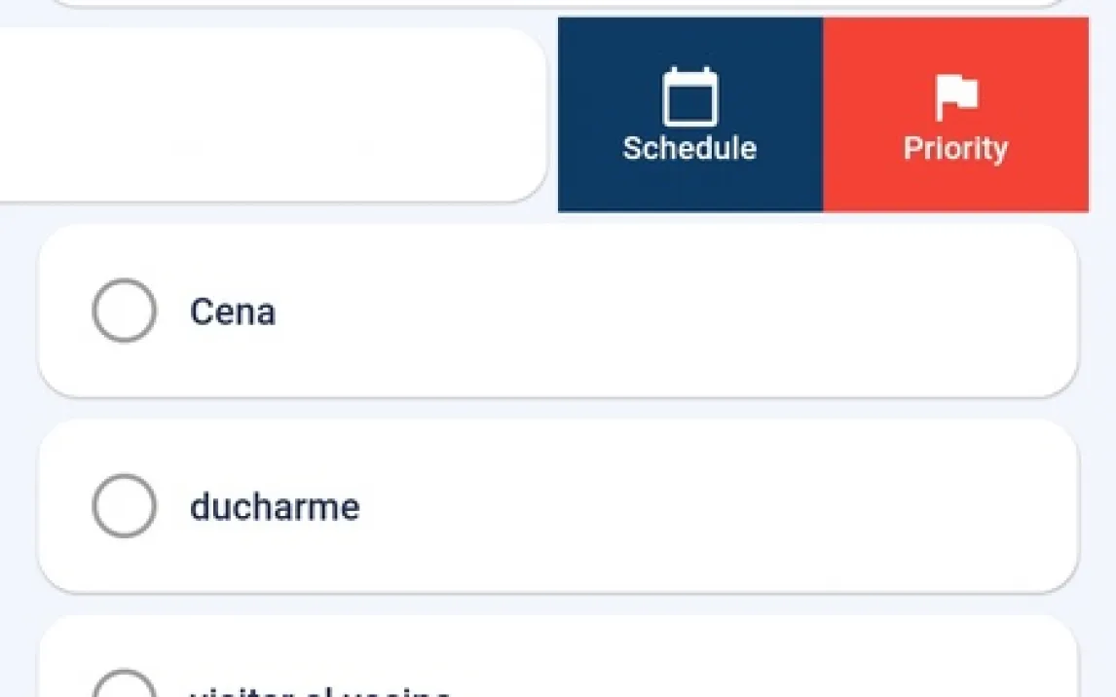Click the flag icon above Priority

click(x=955, y=96)
